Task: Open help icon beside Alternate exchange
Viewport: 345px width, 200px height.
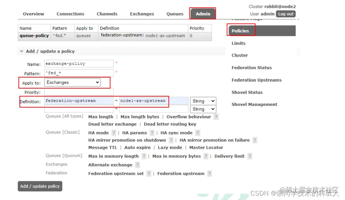Action: [137, 165]
